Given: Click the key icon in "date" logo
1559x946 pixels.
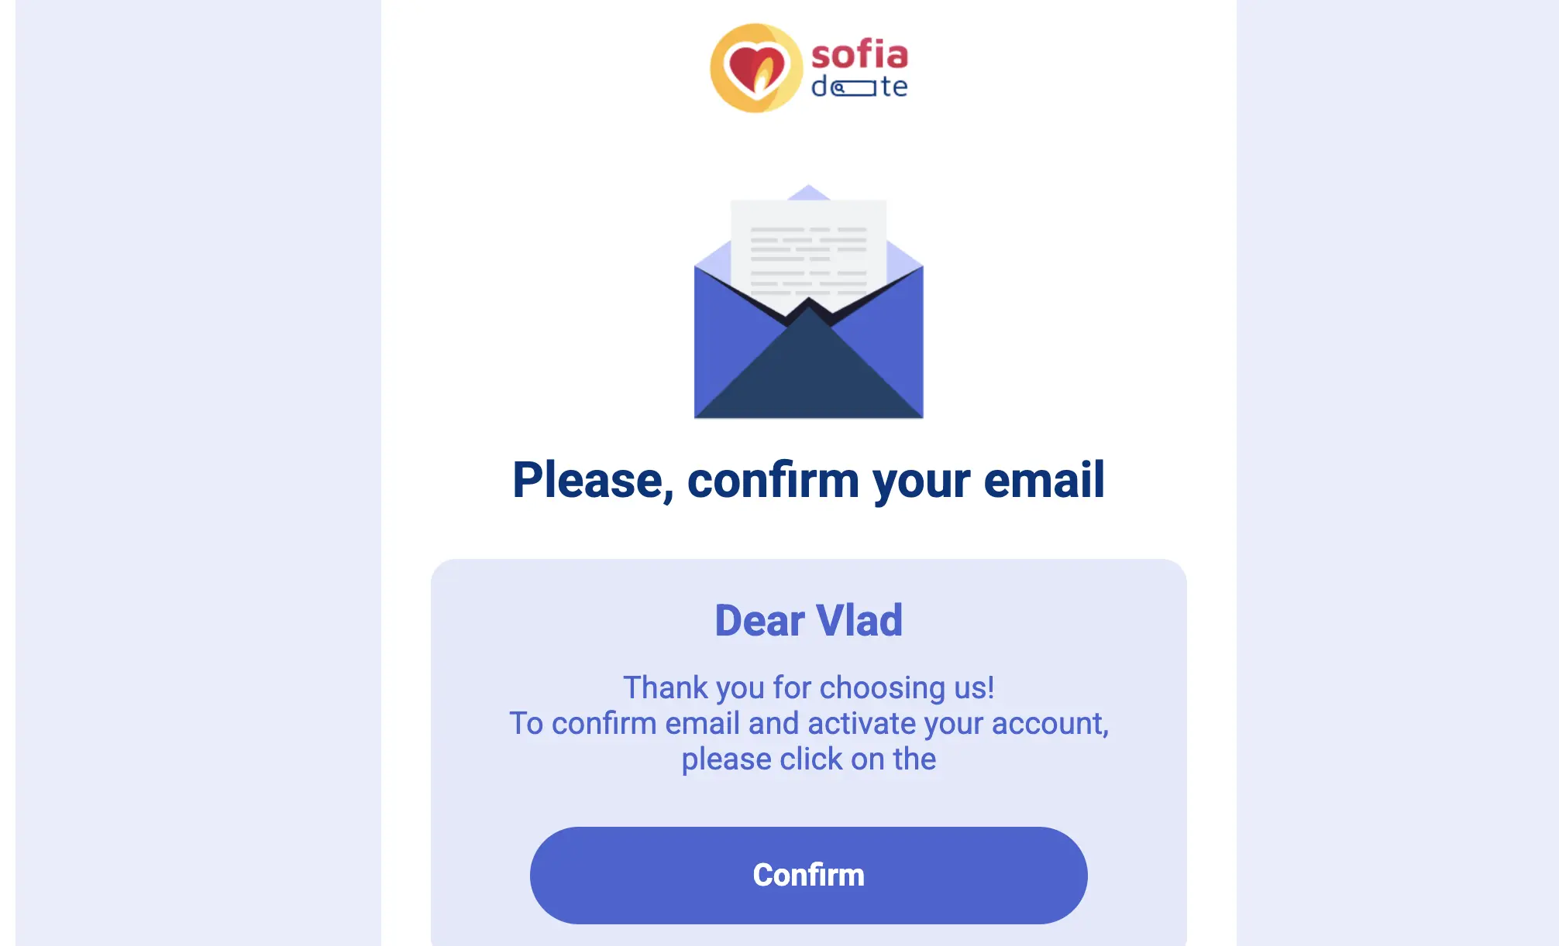Looking at the screenshot, I should click(x=855, y=87).
